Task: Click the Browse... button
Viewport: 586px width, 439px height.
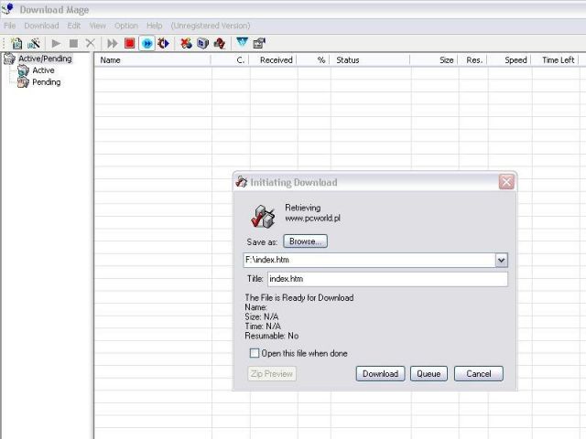Action: click(305, 241)
